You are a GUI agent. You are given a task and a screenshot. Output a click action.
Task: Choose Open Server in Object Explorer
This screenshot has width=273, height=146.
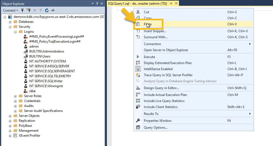[x=194, y=50]
